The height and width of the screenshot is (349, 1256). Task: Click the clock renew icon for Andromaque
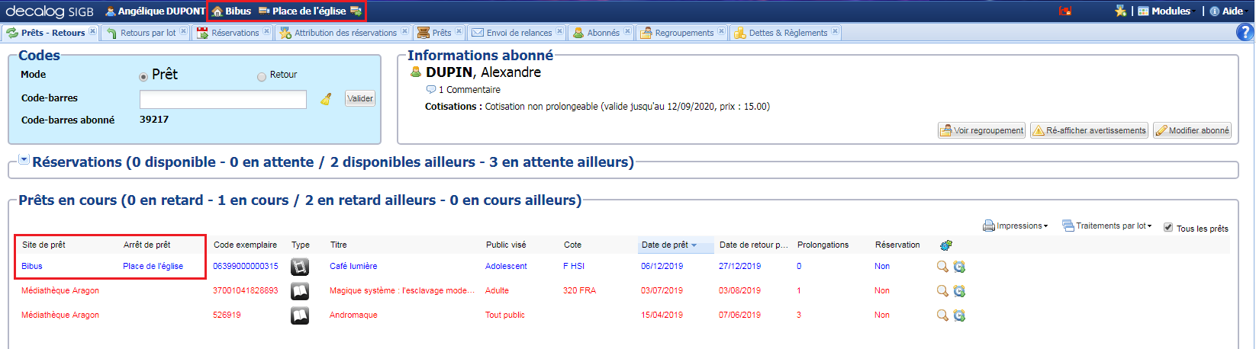click(x=959, y=315)
